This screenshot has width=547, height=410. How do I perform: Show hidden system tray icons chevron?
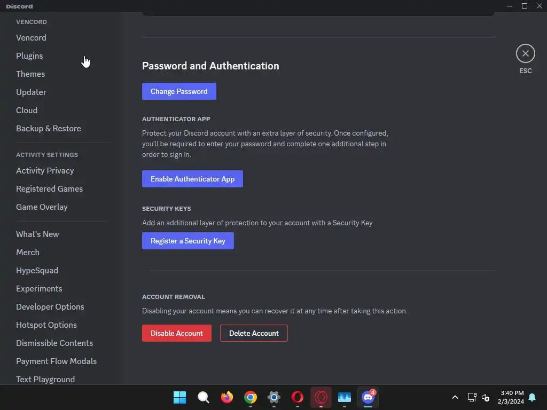click(x=455, y=397)
